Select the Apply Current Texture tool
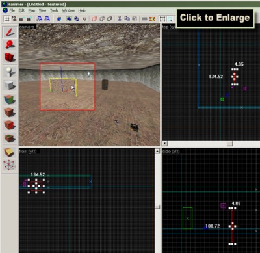260x253 pixels. click(x=10, y=113)
